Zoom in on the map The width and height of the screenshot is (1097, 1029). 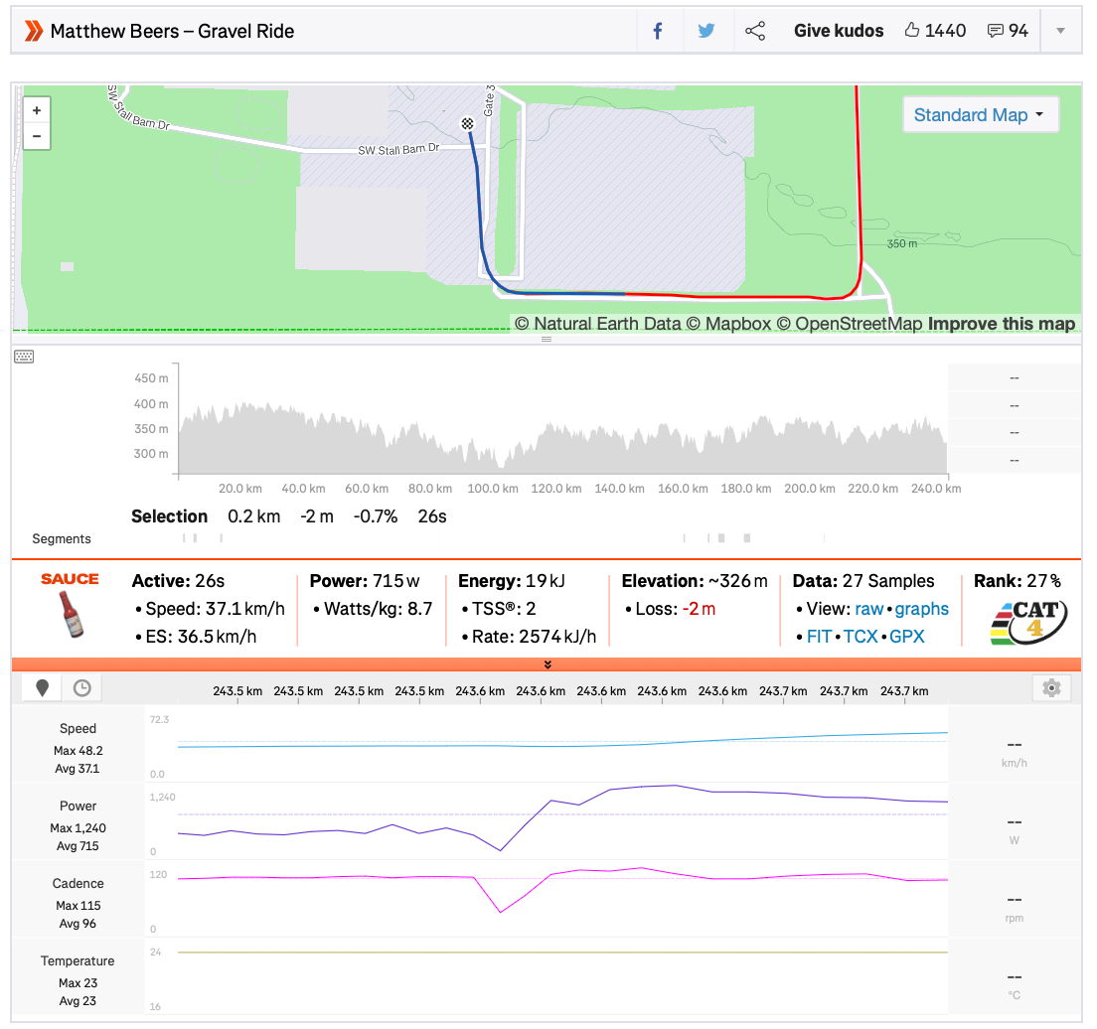37,110
